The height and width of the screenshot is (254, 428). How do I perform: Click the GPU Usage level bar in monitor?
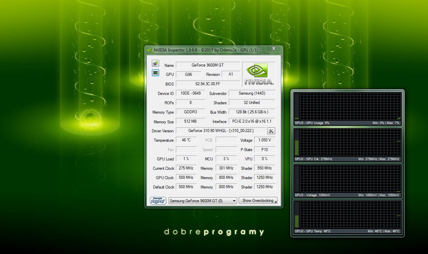coord(297,106)
